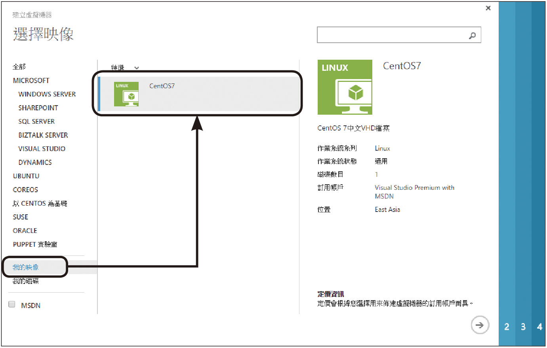Select the BIZTALK SERVER category
Screen dimensions: 547x348
(43, 135)
